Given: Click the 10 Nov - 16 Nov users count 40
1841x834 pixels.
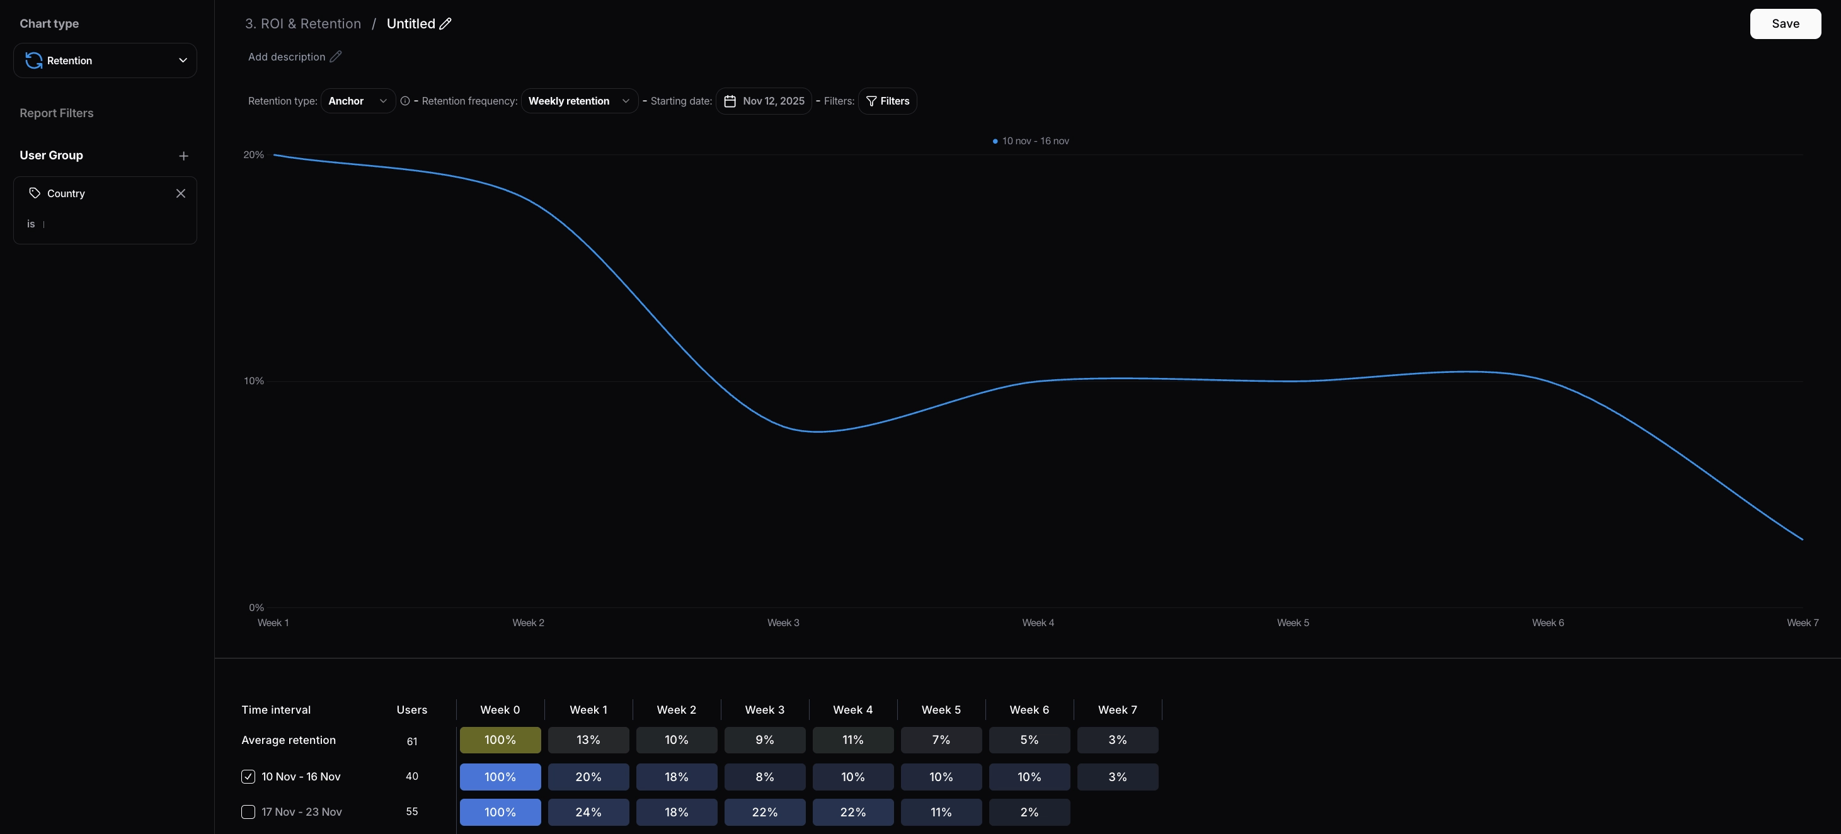Looking at the screenshot, I should 411,776.
